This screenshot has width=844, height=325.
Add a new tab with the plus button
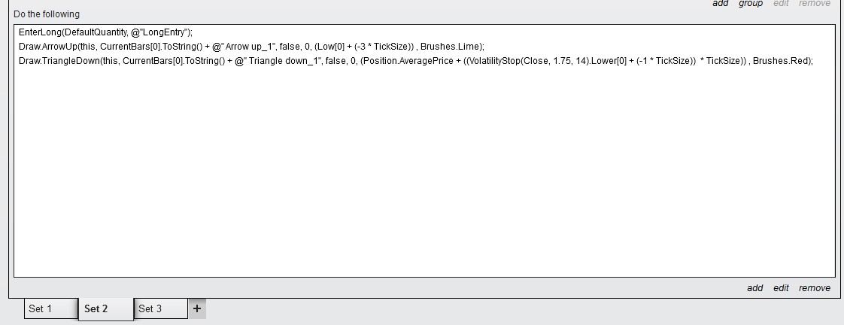point(197,308)
